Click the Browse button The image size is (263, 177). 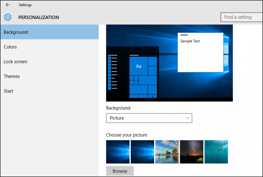click(120, 171)
